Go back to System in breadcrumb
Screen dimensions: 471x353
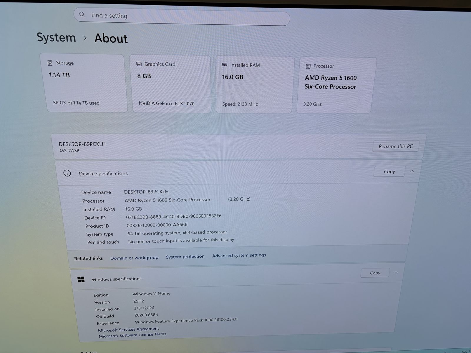(x=56, y=37)
